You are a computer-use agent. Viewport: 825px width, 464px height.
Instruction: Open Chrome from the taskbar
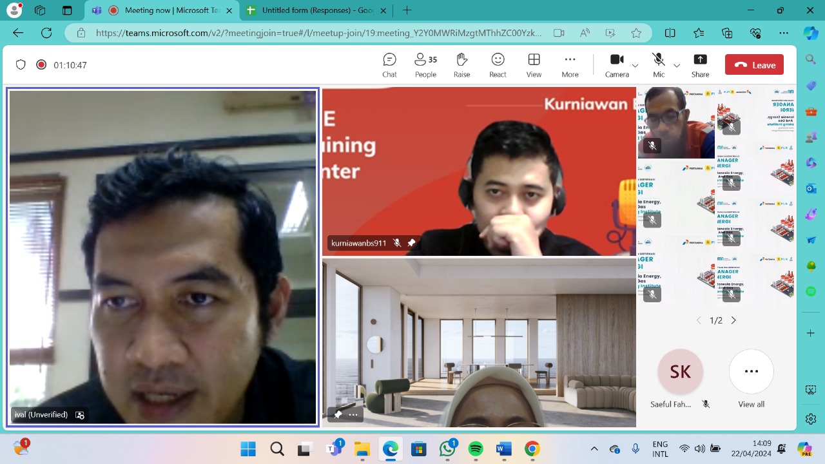[532, 449]
